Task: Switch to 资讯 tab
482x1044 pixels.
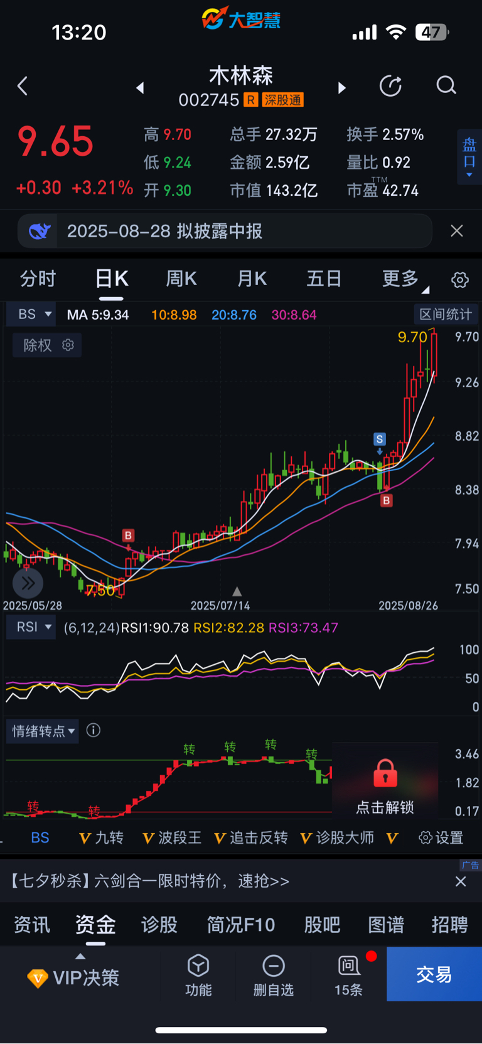Action: tap(31, 924)
